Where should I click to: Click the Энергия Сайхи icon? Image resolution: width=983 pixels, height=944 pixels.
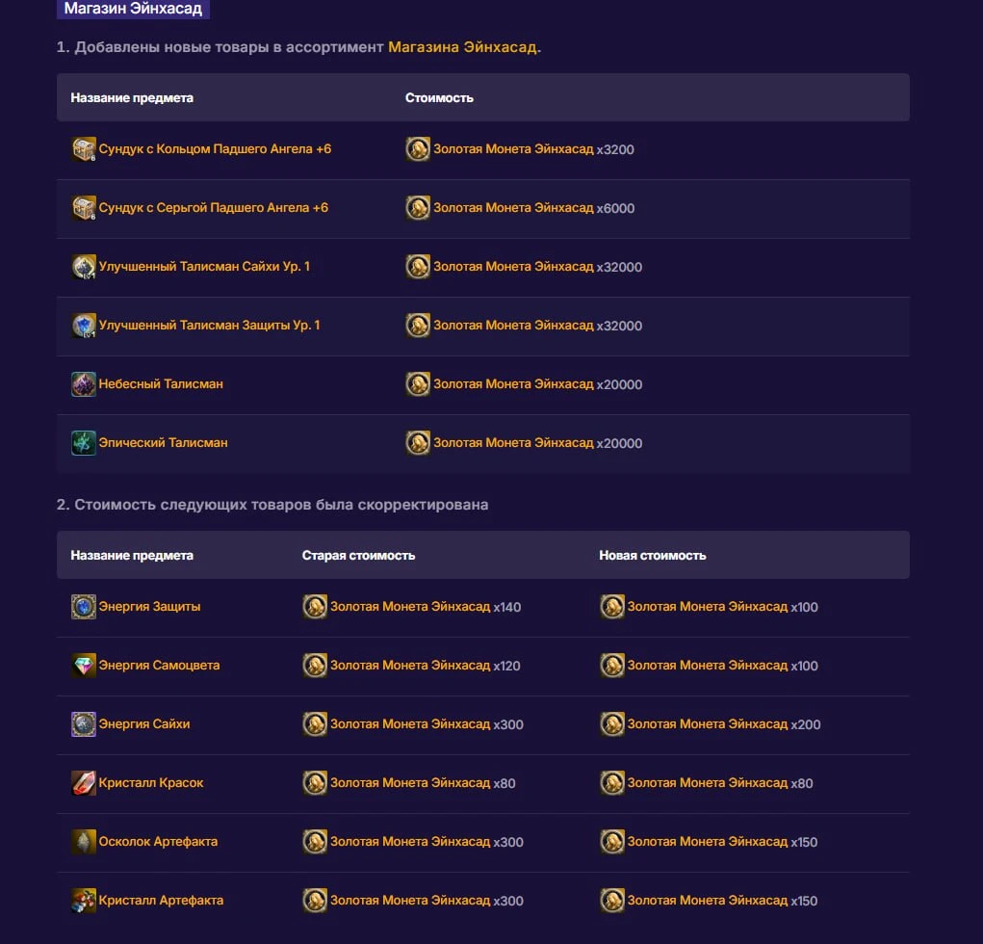pyautogui.click(x=84, y=723)
